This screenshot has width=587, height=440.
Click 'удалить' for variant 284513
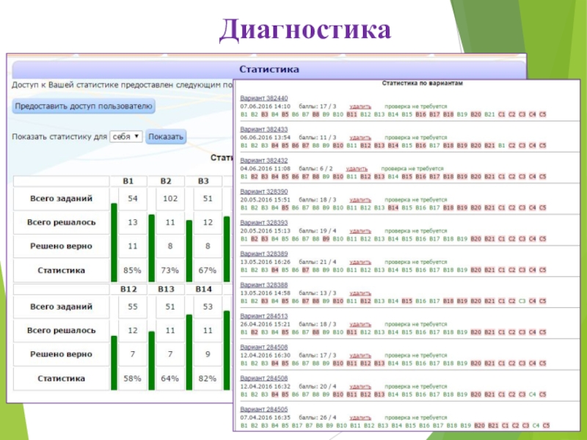360,324
